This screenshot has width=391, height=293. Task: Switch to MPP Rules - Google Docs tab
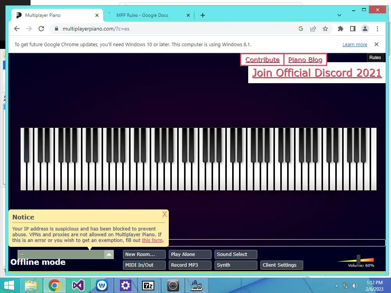pos(149,15)
